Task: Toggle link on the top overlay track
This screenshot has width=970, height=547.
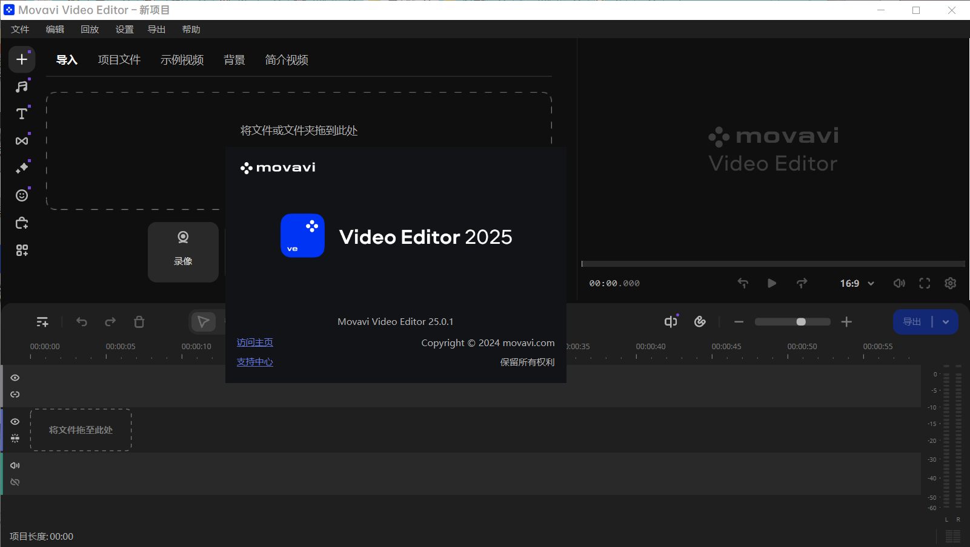Action: (15, 395)
